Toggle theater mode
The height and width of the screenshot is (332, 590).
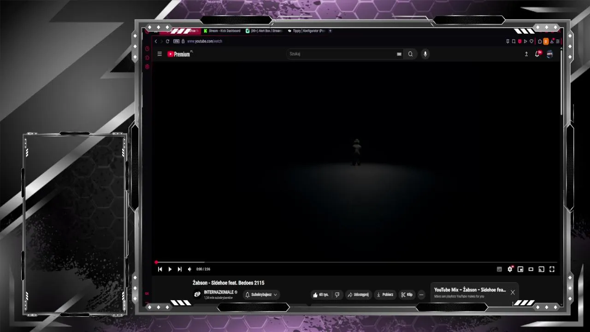[x=531, y=269]
